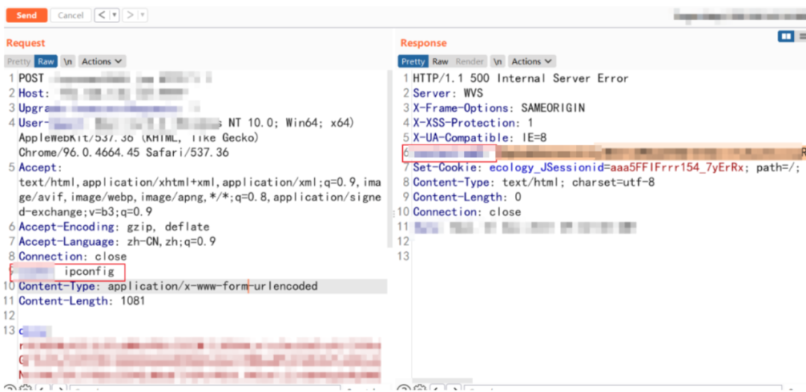Go to previous request with back arrow

pos(101,16)
